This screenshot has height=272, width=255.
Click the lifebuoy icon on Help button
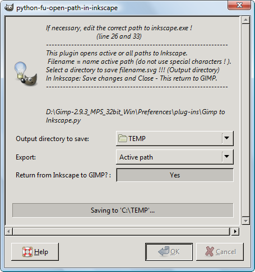(x=27, y=252)
